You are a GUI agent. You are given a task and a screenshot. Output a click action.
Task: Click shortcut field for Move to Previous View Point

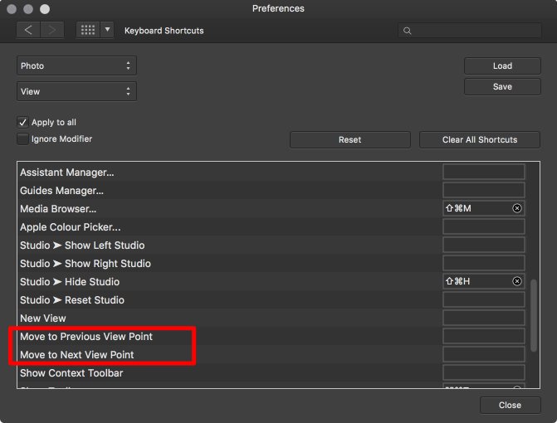tap(483, 336)
